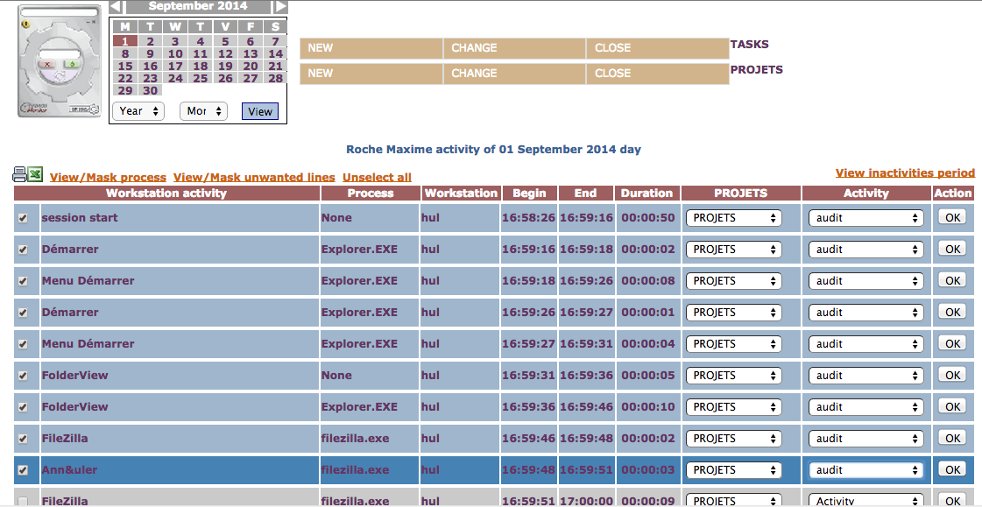Screen dimensions: 982x507
Task: Click OK for FolderView row with process None
Action: pyautogui.click(x=952, y=375)
